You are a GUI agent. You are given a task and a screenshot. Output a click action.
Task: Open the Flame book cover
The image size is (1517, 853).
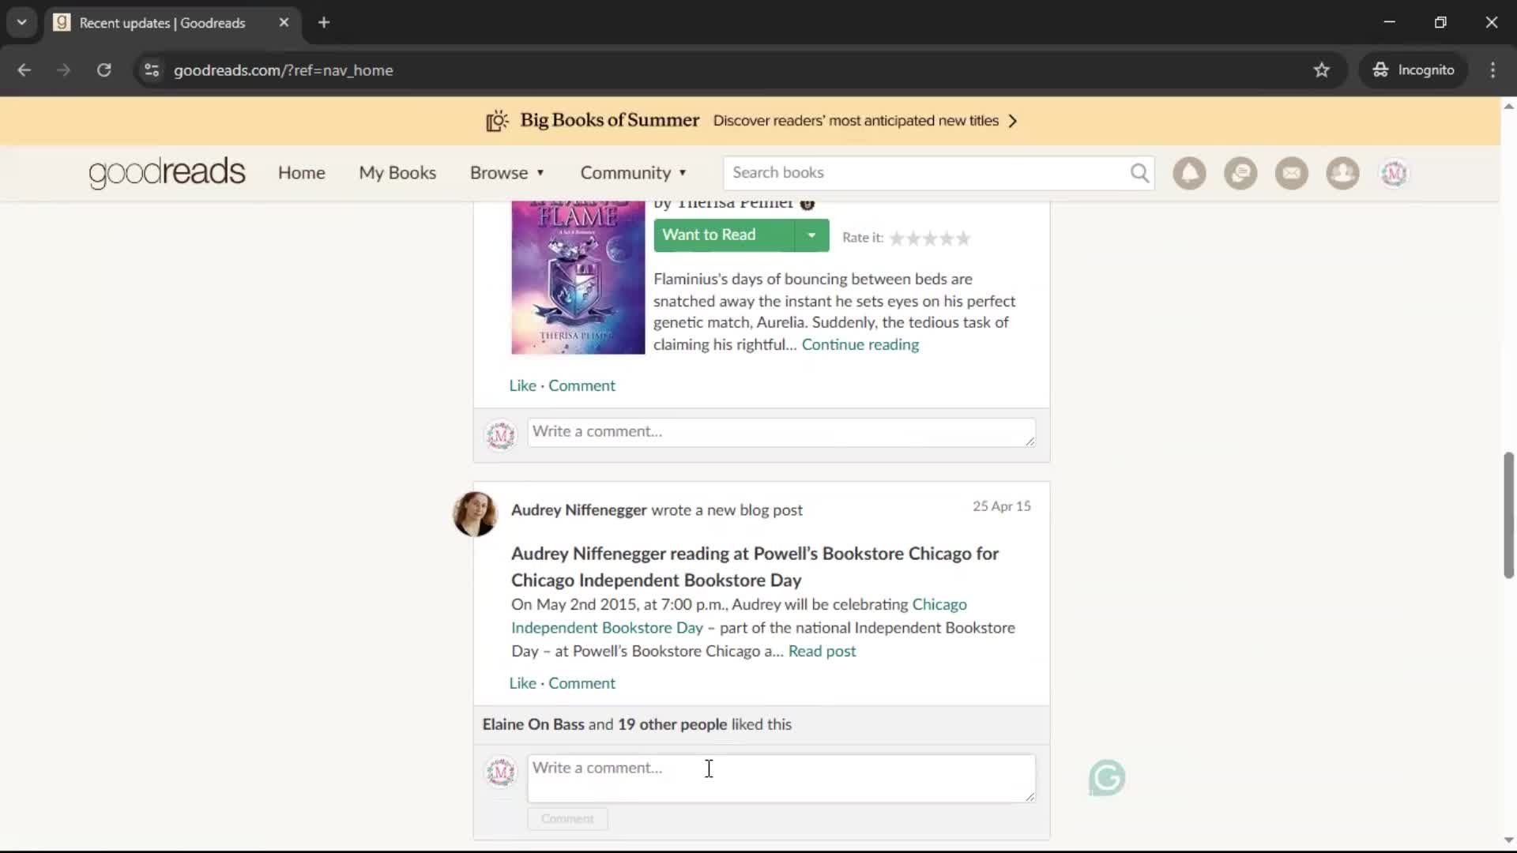578,278
